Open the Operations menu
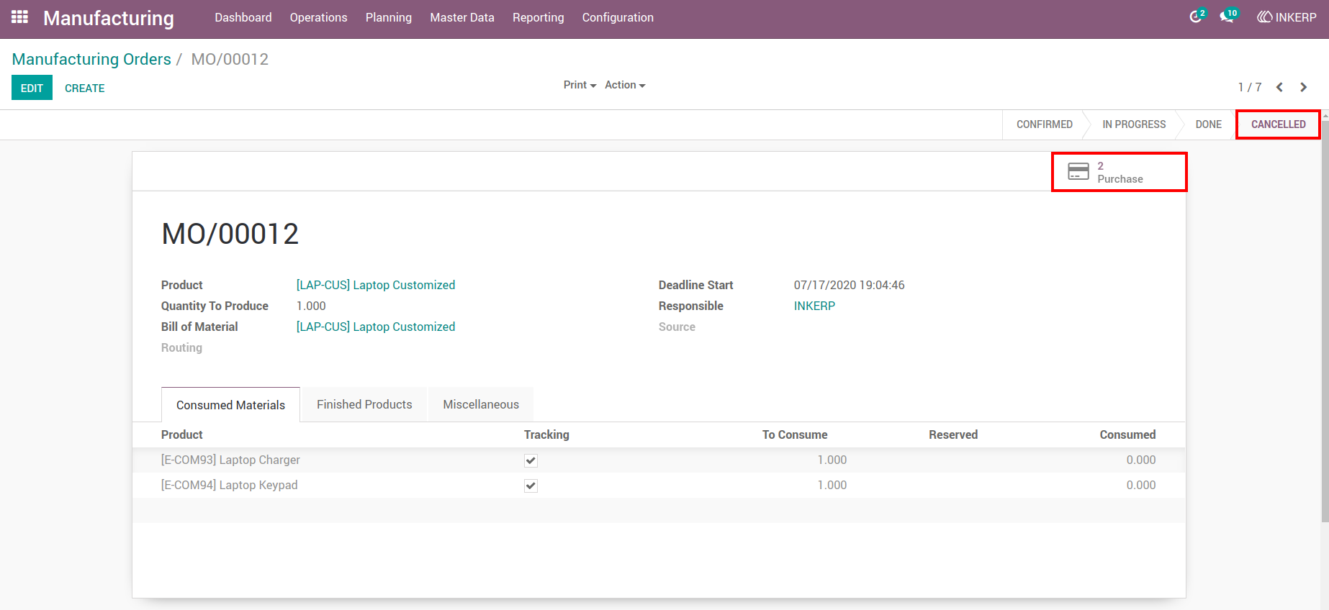The image size is (1329, 610). pyautogui.click(x=318, y=17)
